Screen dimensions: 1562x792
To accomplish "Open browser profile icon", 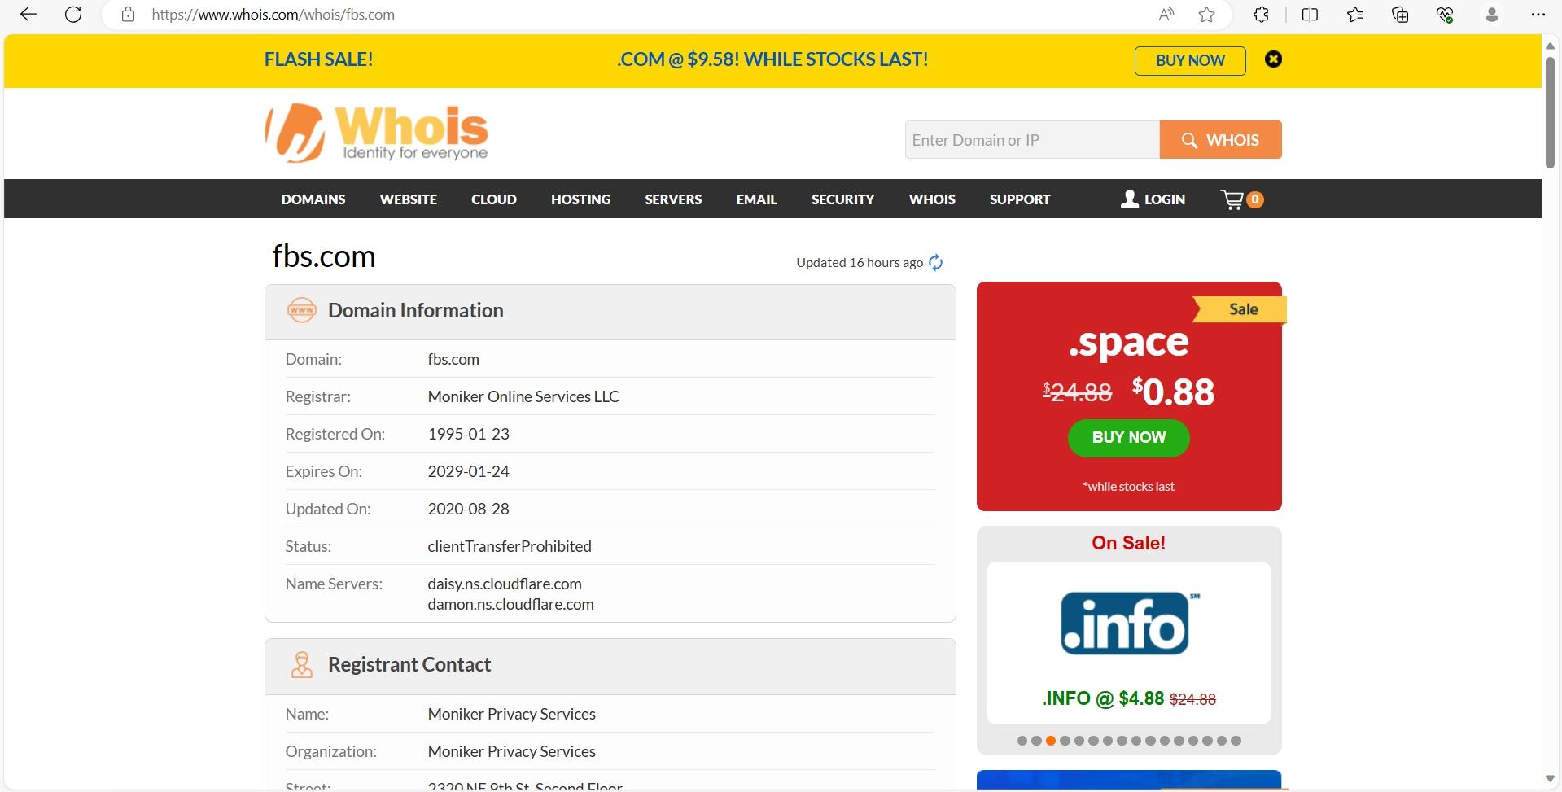I will pos(1491,15).
